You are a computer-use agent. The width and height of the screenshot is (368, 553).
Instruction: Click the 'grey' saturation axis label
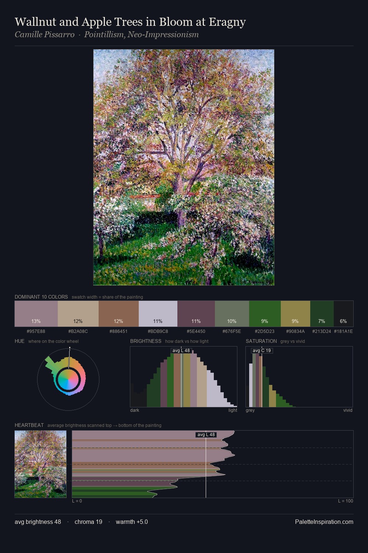(250, 410)
